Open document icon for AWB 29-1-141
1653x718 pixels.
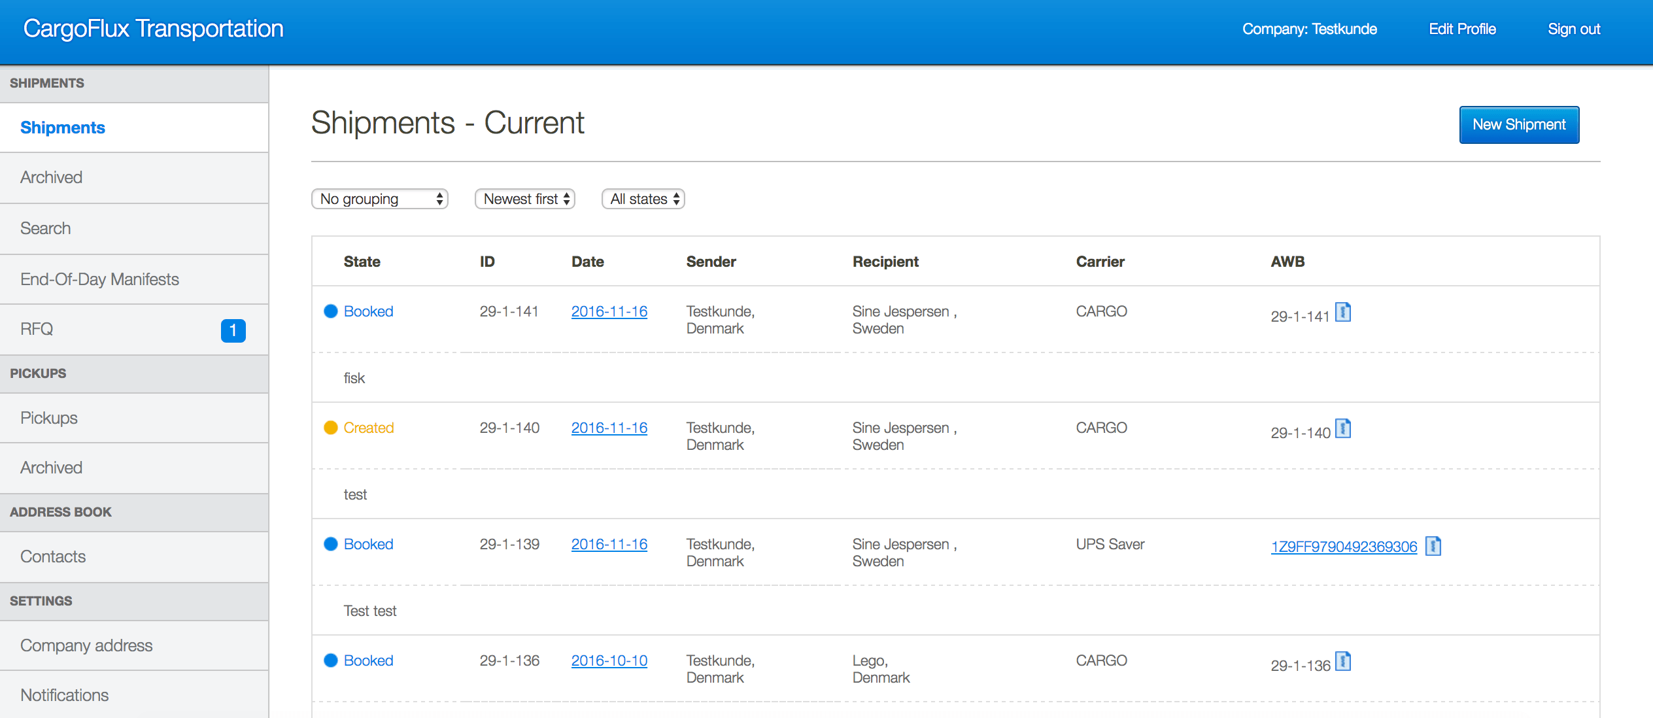1342,313
